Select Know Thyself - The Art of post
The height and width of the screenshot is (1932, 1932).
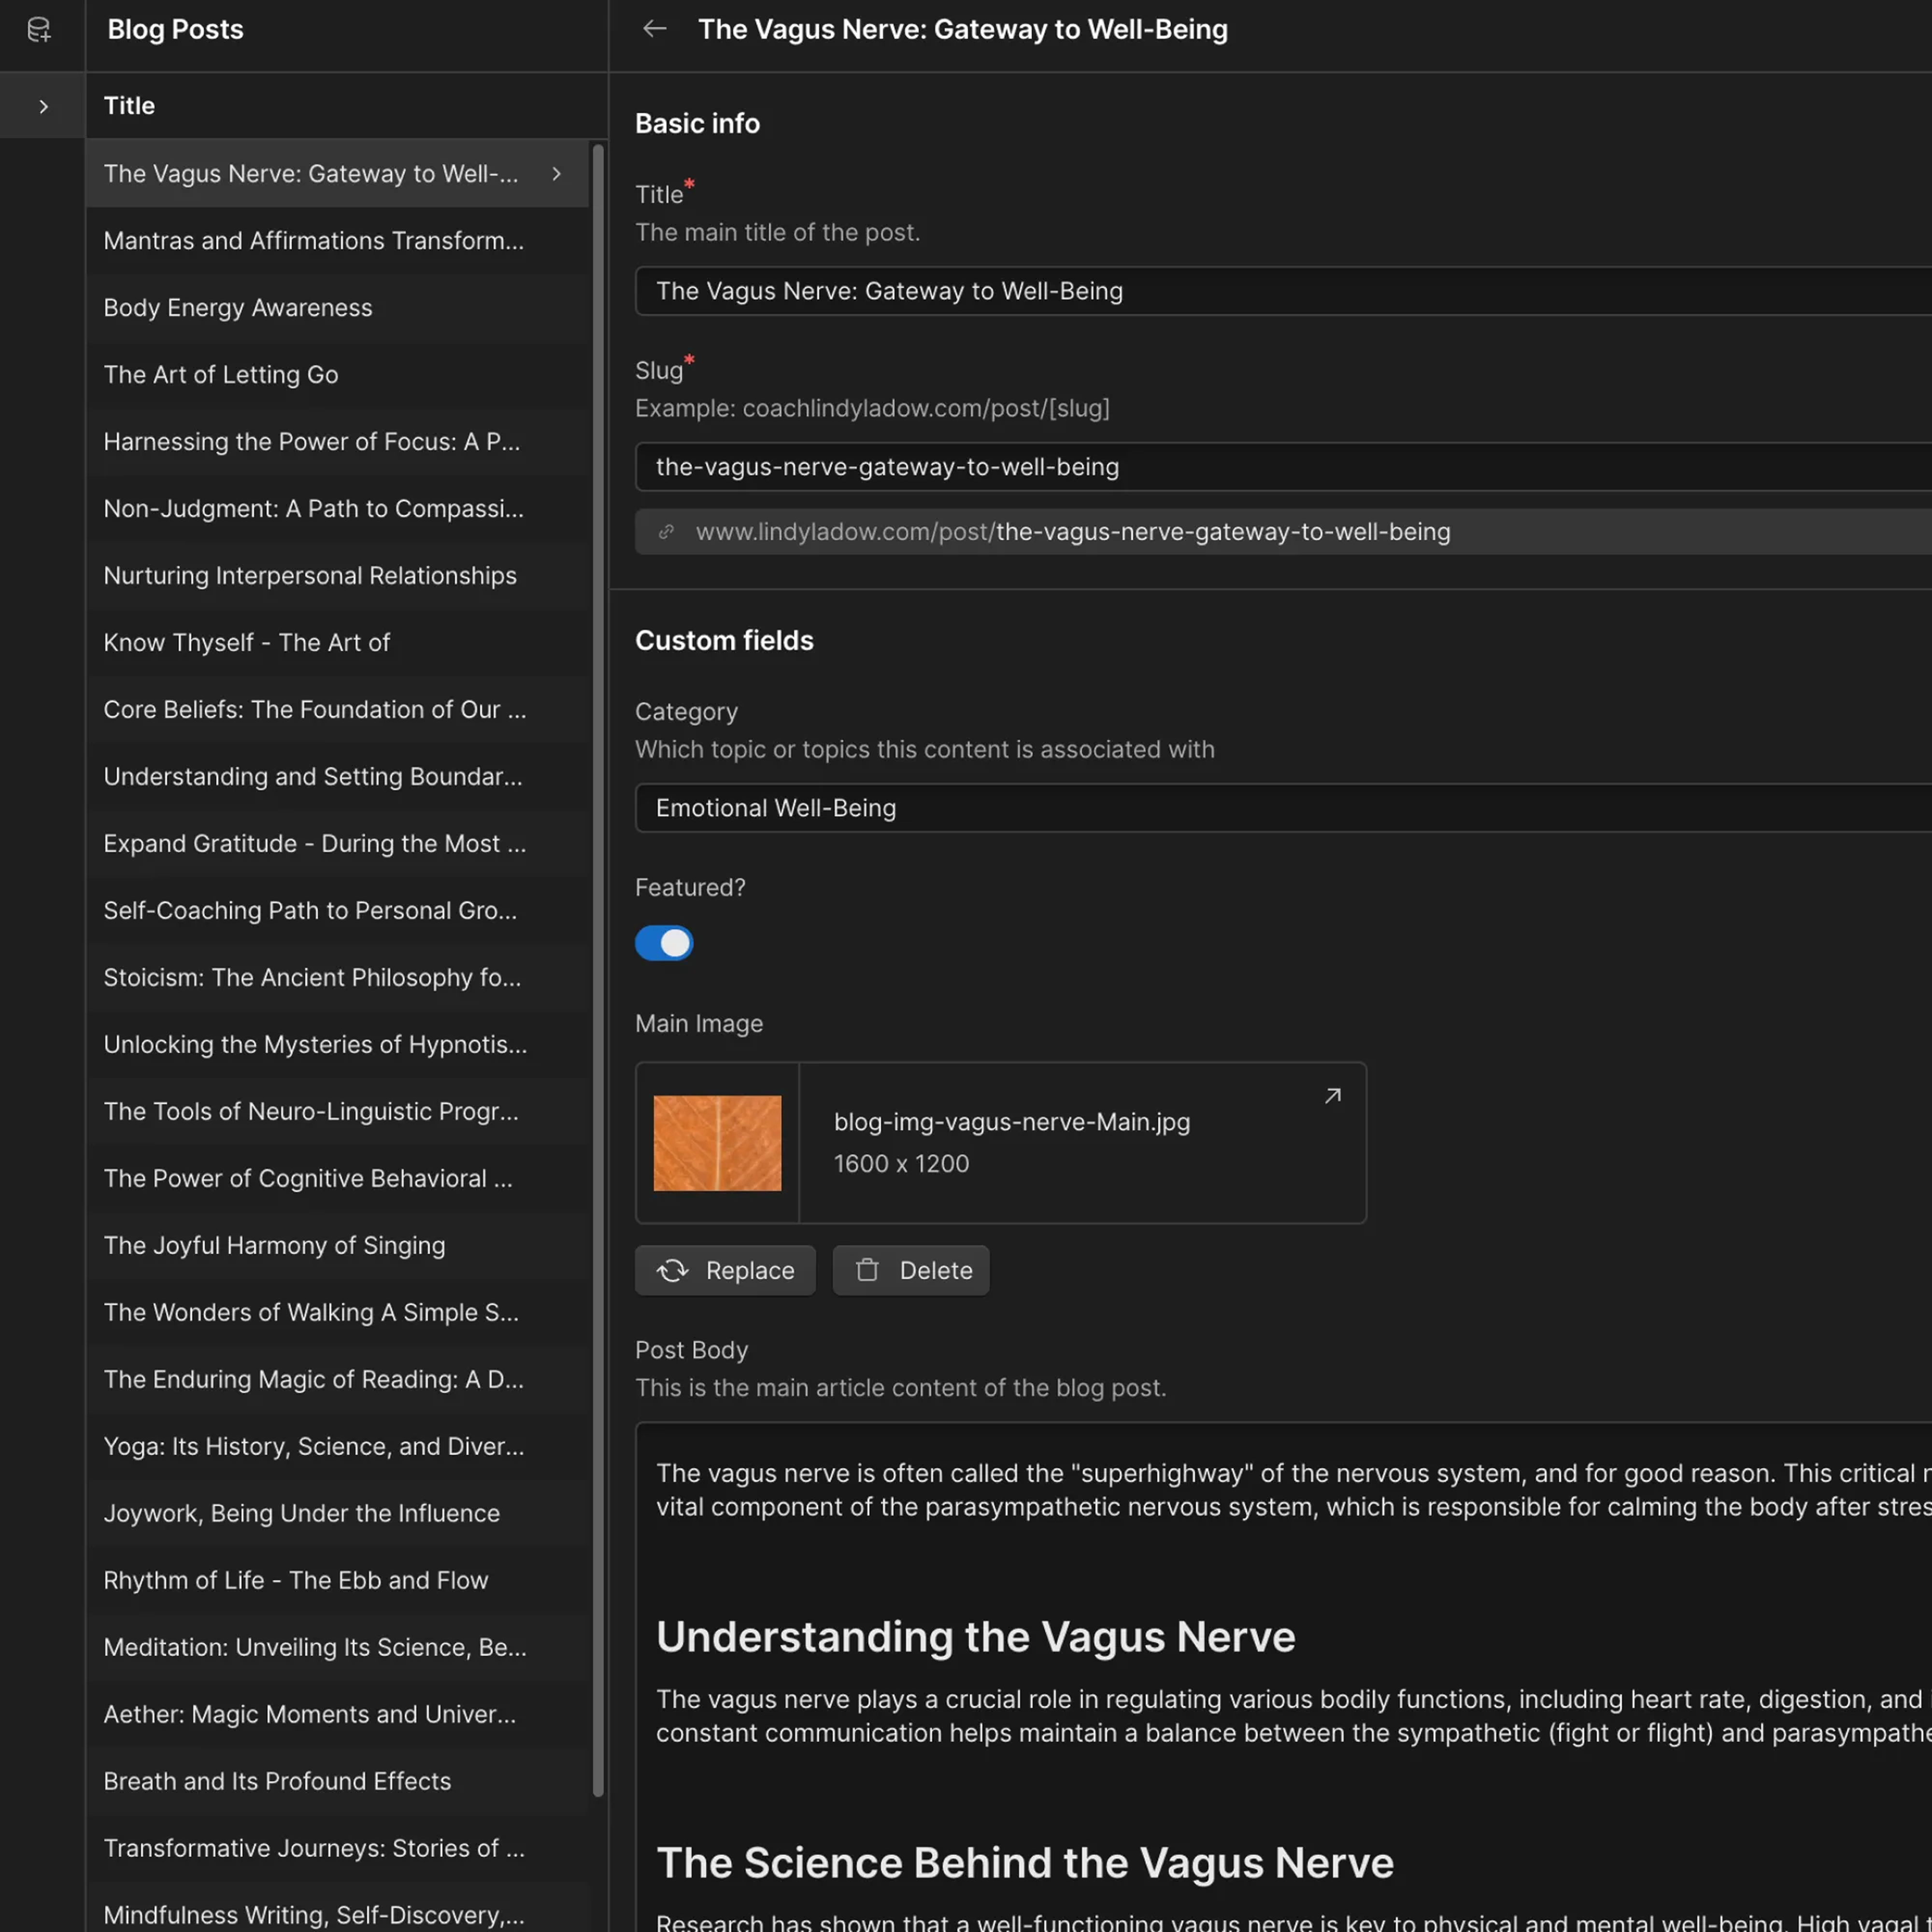337,643
